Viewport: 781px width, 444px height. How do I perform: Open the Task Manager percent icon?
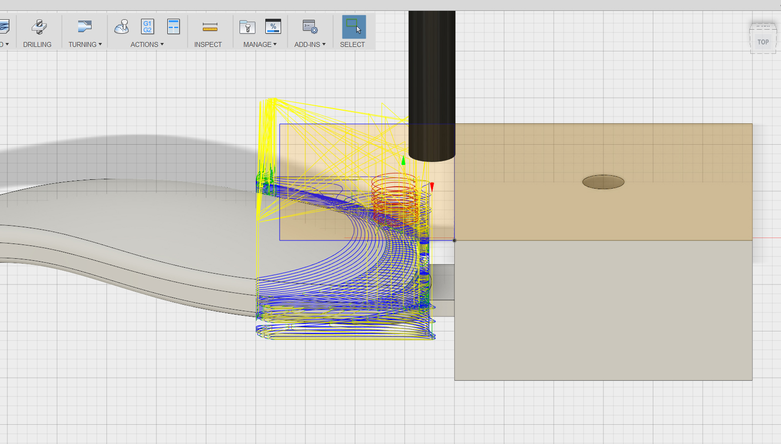(x=273, y=27)
